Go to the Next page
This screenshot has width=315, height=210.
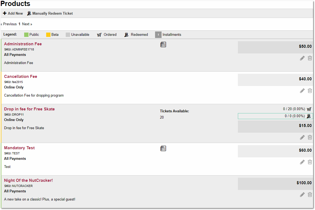coord(27,24)
